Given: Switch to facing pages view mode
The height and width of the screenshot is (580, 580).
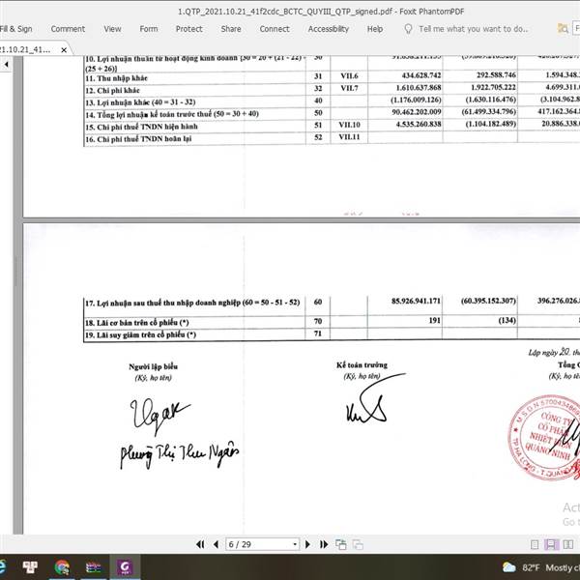Looking at the screenshot, I should pyautogui.click(x=567, y=544).
